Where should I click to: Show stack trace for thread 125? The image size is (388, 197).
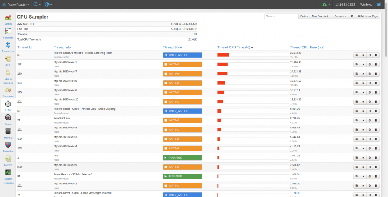[x=357, y=92]
